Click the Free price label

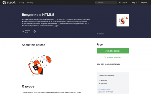pos(100,45)
